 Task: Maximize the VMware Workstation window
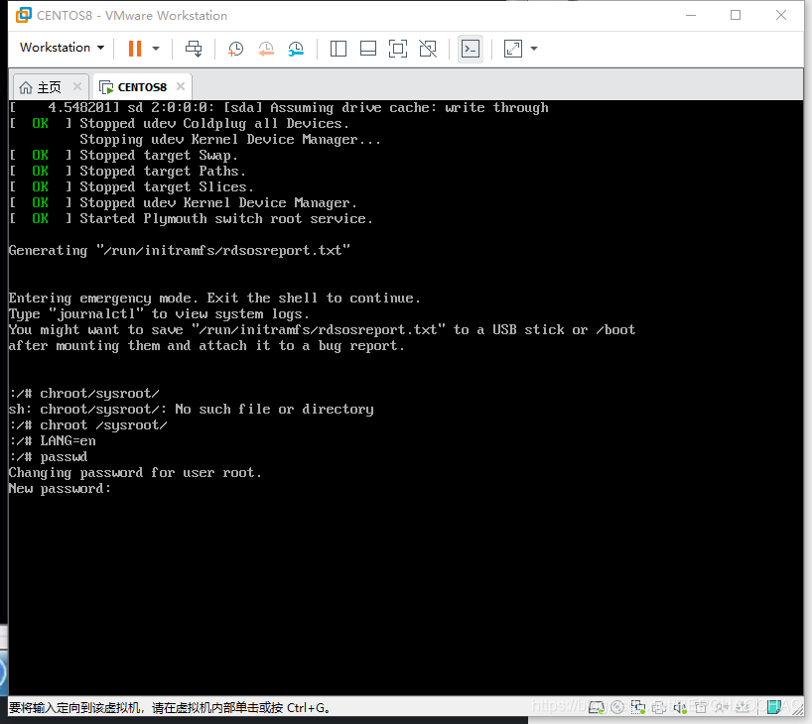click(736, 15)
